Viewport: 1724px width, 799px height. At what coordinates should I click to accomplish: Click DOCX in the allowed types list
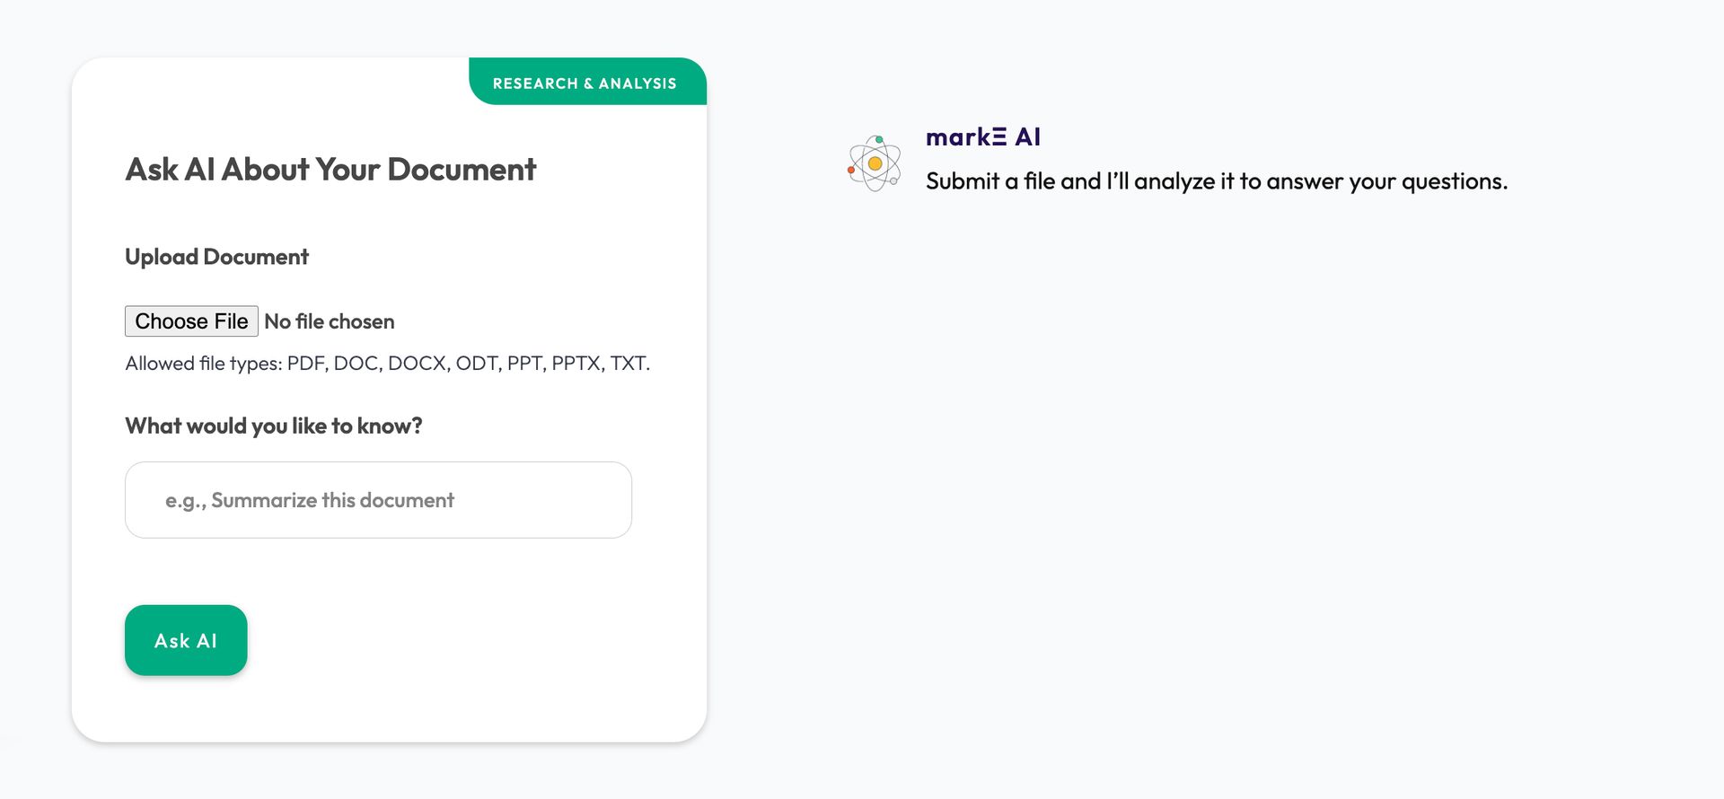pos(417,364)
